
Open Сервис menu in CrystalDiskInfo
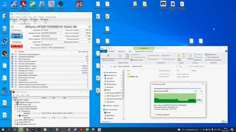point(25,17)
